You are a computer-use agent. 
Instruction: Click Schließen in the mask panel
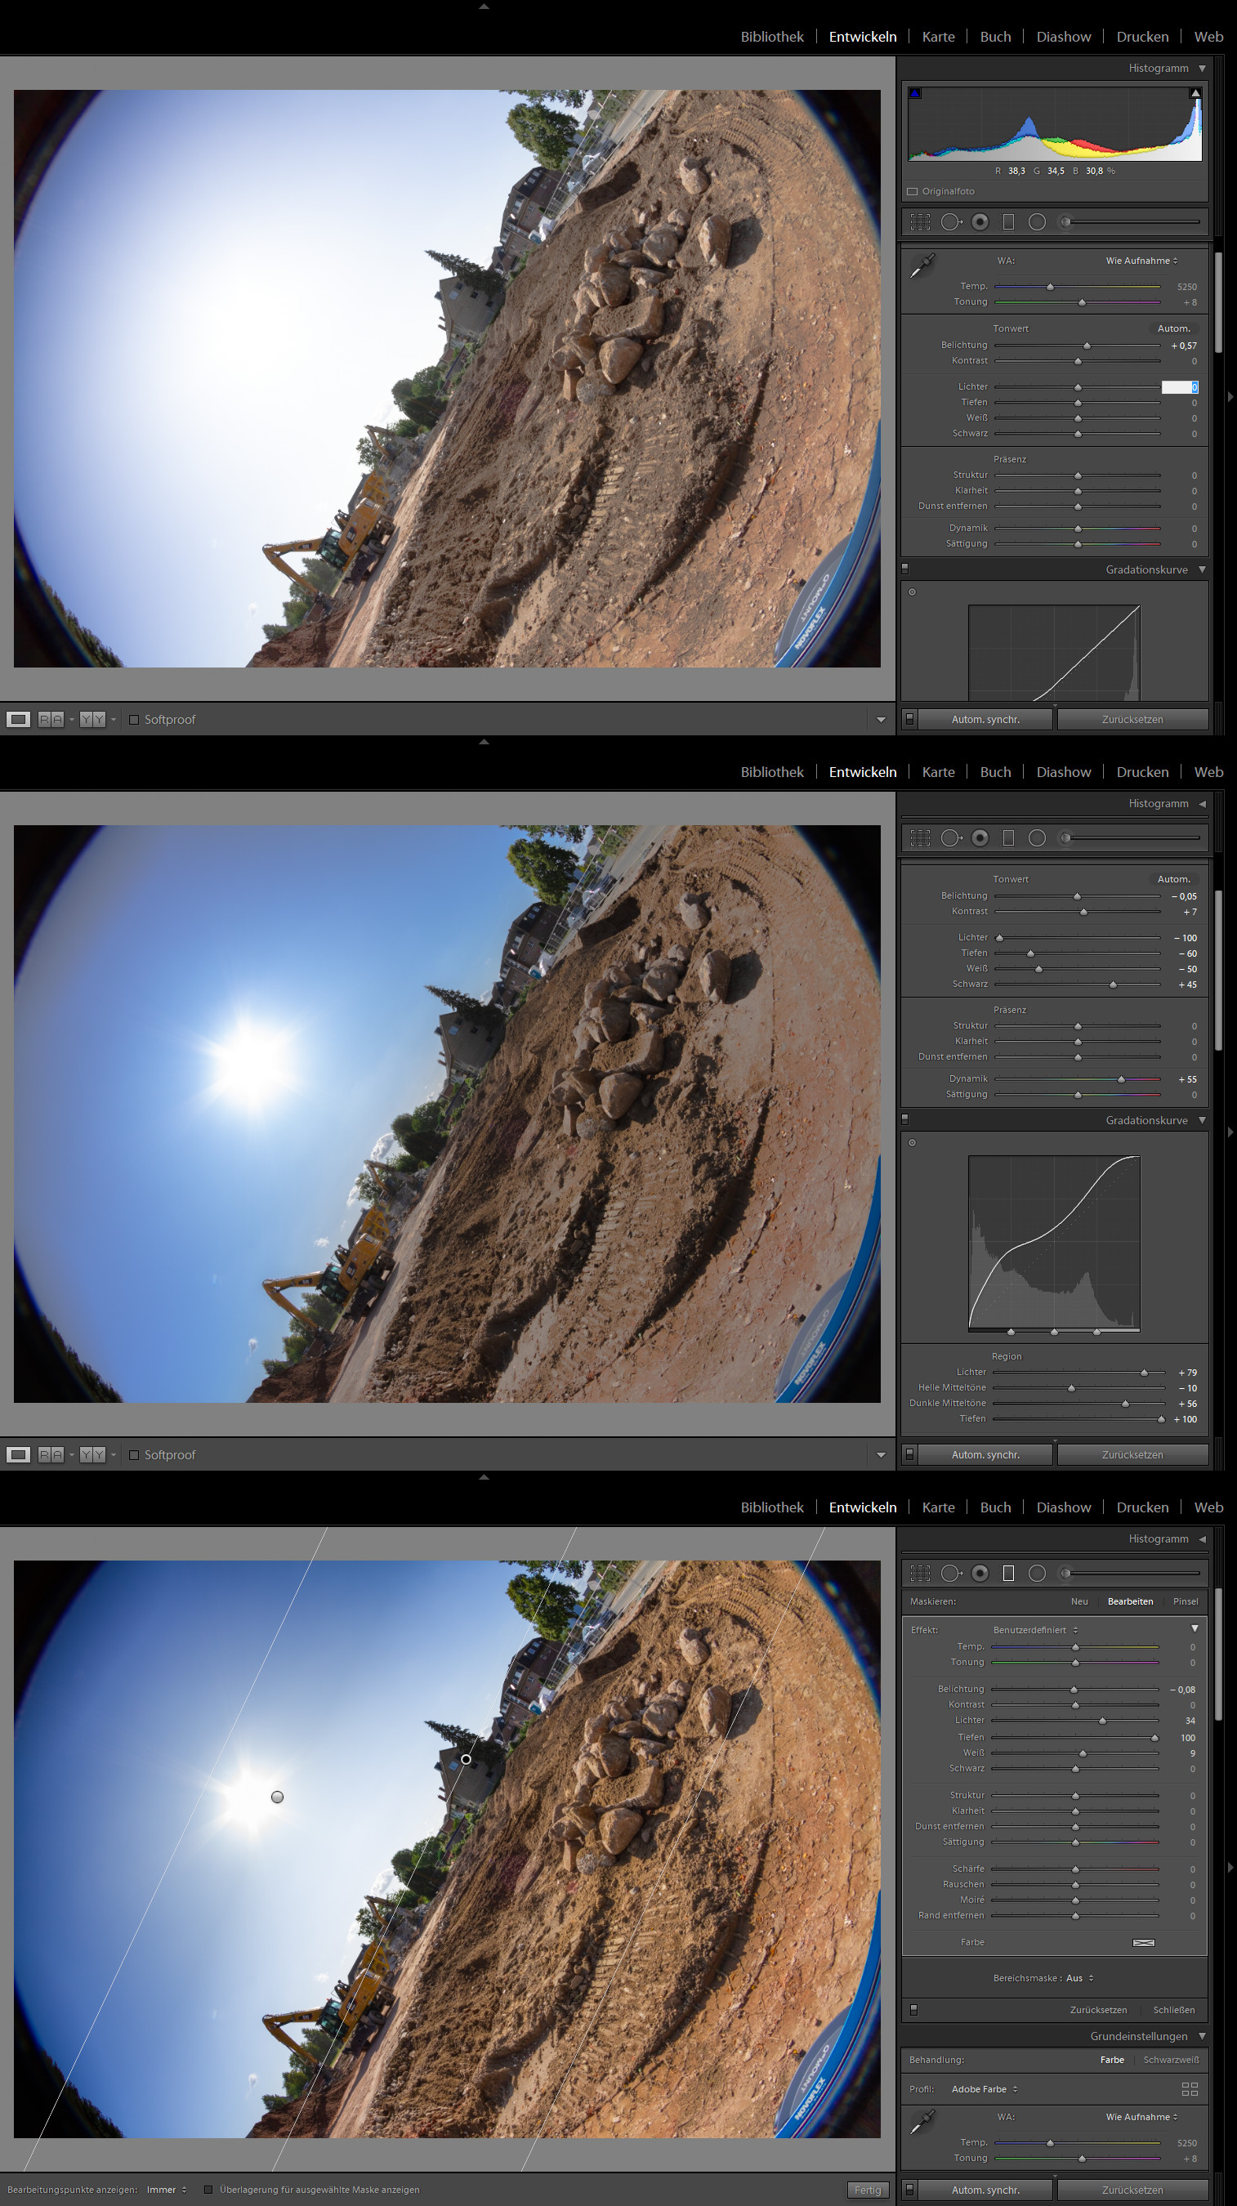pos(1172,2009)
